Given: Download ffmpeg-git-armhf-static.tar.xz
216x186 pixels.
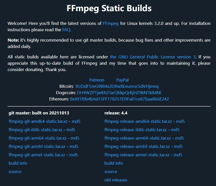Looking at the screenshot, I should point(37,146).
